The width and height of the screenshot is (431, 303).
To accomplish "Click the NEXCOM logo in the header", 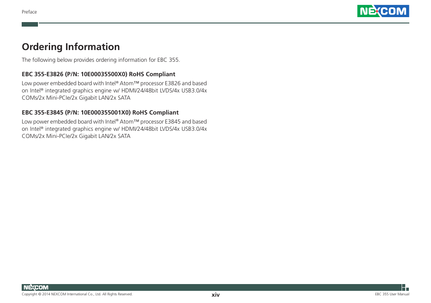I will (x=383, y=11).
